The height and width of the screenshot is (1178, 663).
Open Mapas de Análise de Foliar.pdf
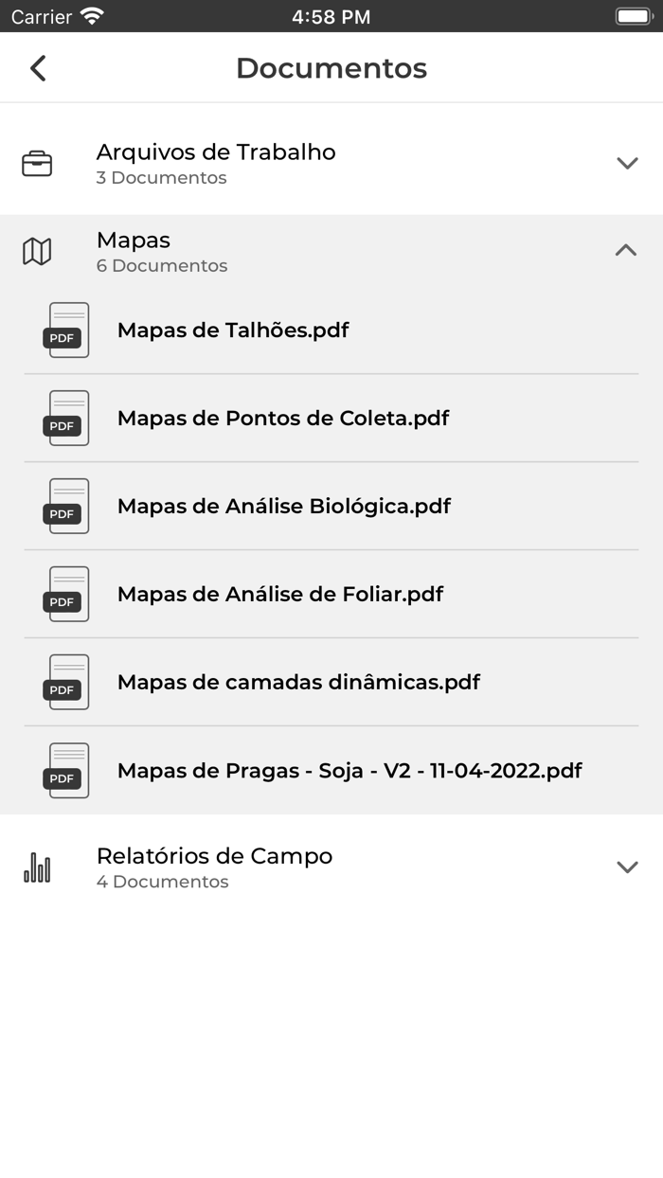[279, 594]
